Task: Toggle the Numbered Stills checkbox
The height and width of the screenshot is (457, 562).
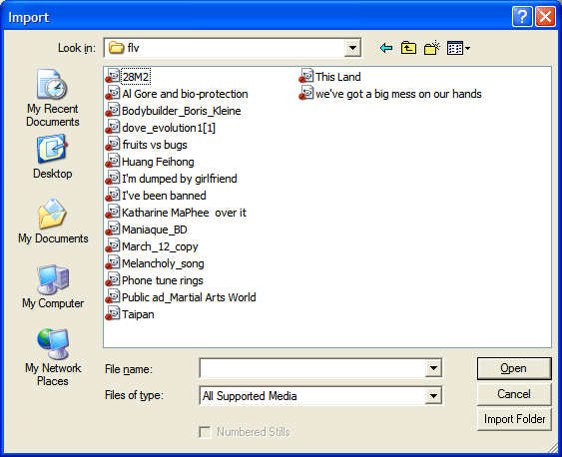Action: pyautogui.click(x=205, y=432)
